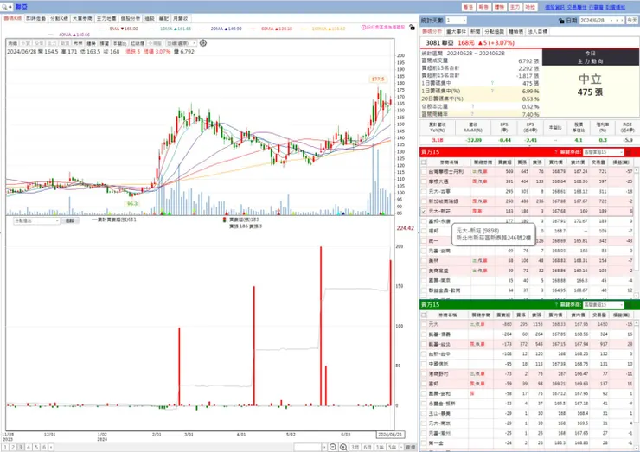The width and height of the screenshot is (640, 452).
Task: Click the down arrow of the buyer table scrollbar
Action: [x=637, y=295]
